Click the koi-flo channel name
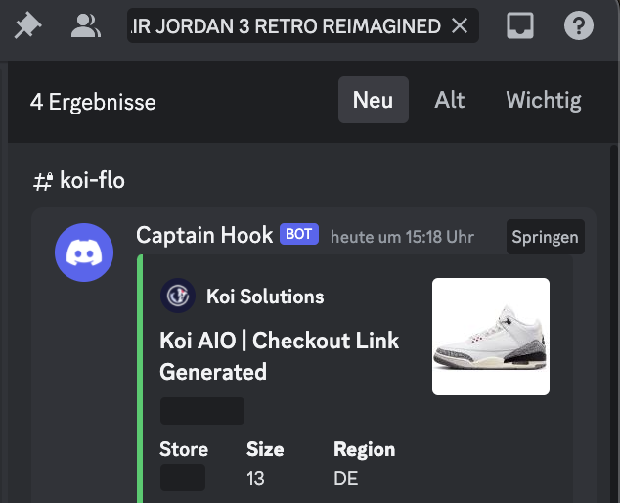 92,180
